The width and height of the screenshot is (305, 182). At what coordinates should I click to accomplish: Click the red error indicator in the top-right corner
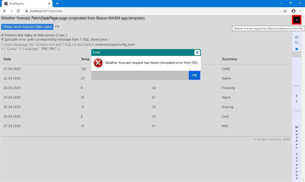pyautogui.click(x=296, y=20)
